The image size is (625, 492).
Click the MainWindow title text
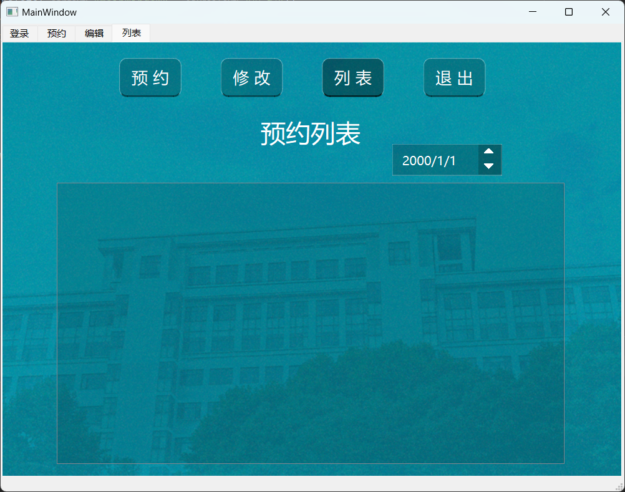(x=49, y=12)
